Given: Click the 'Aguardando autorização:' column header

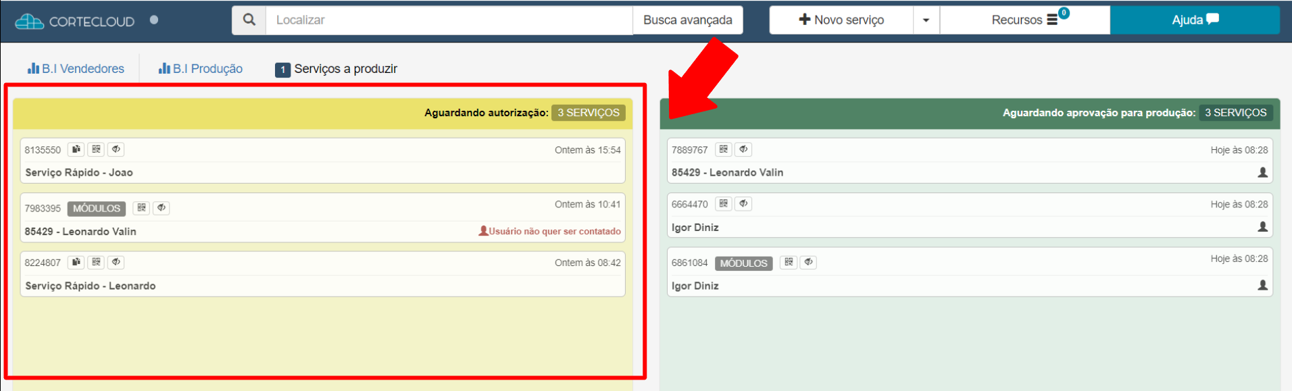Looking at the screenshot, I should 487,113.
